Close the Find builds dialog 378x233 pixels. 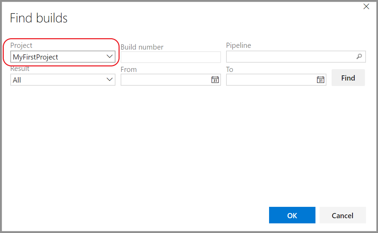[x=366, y=6]
